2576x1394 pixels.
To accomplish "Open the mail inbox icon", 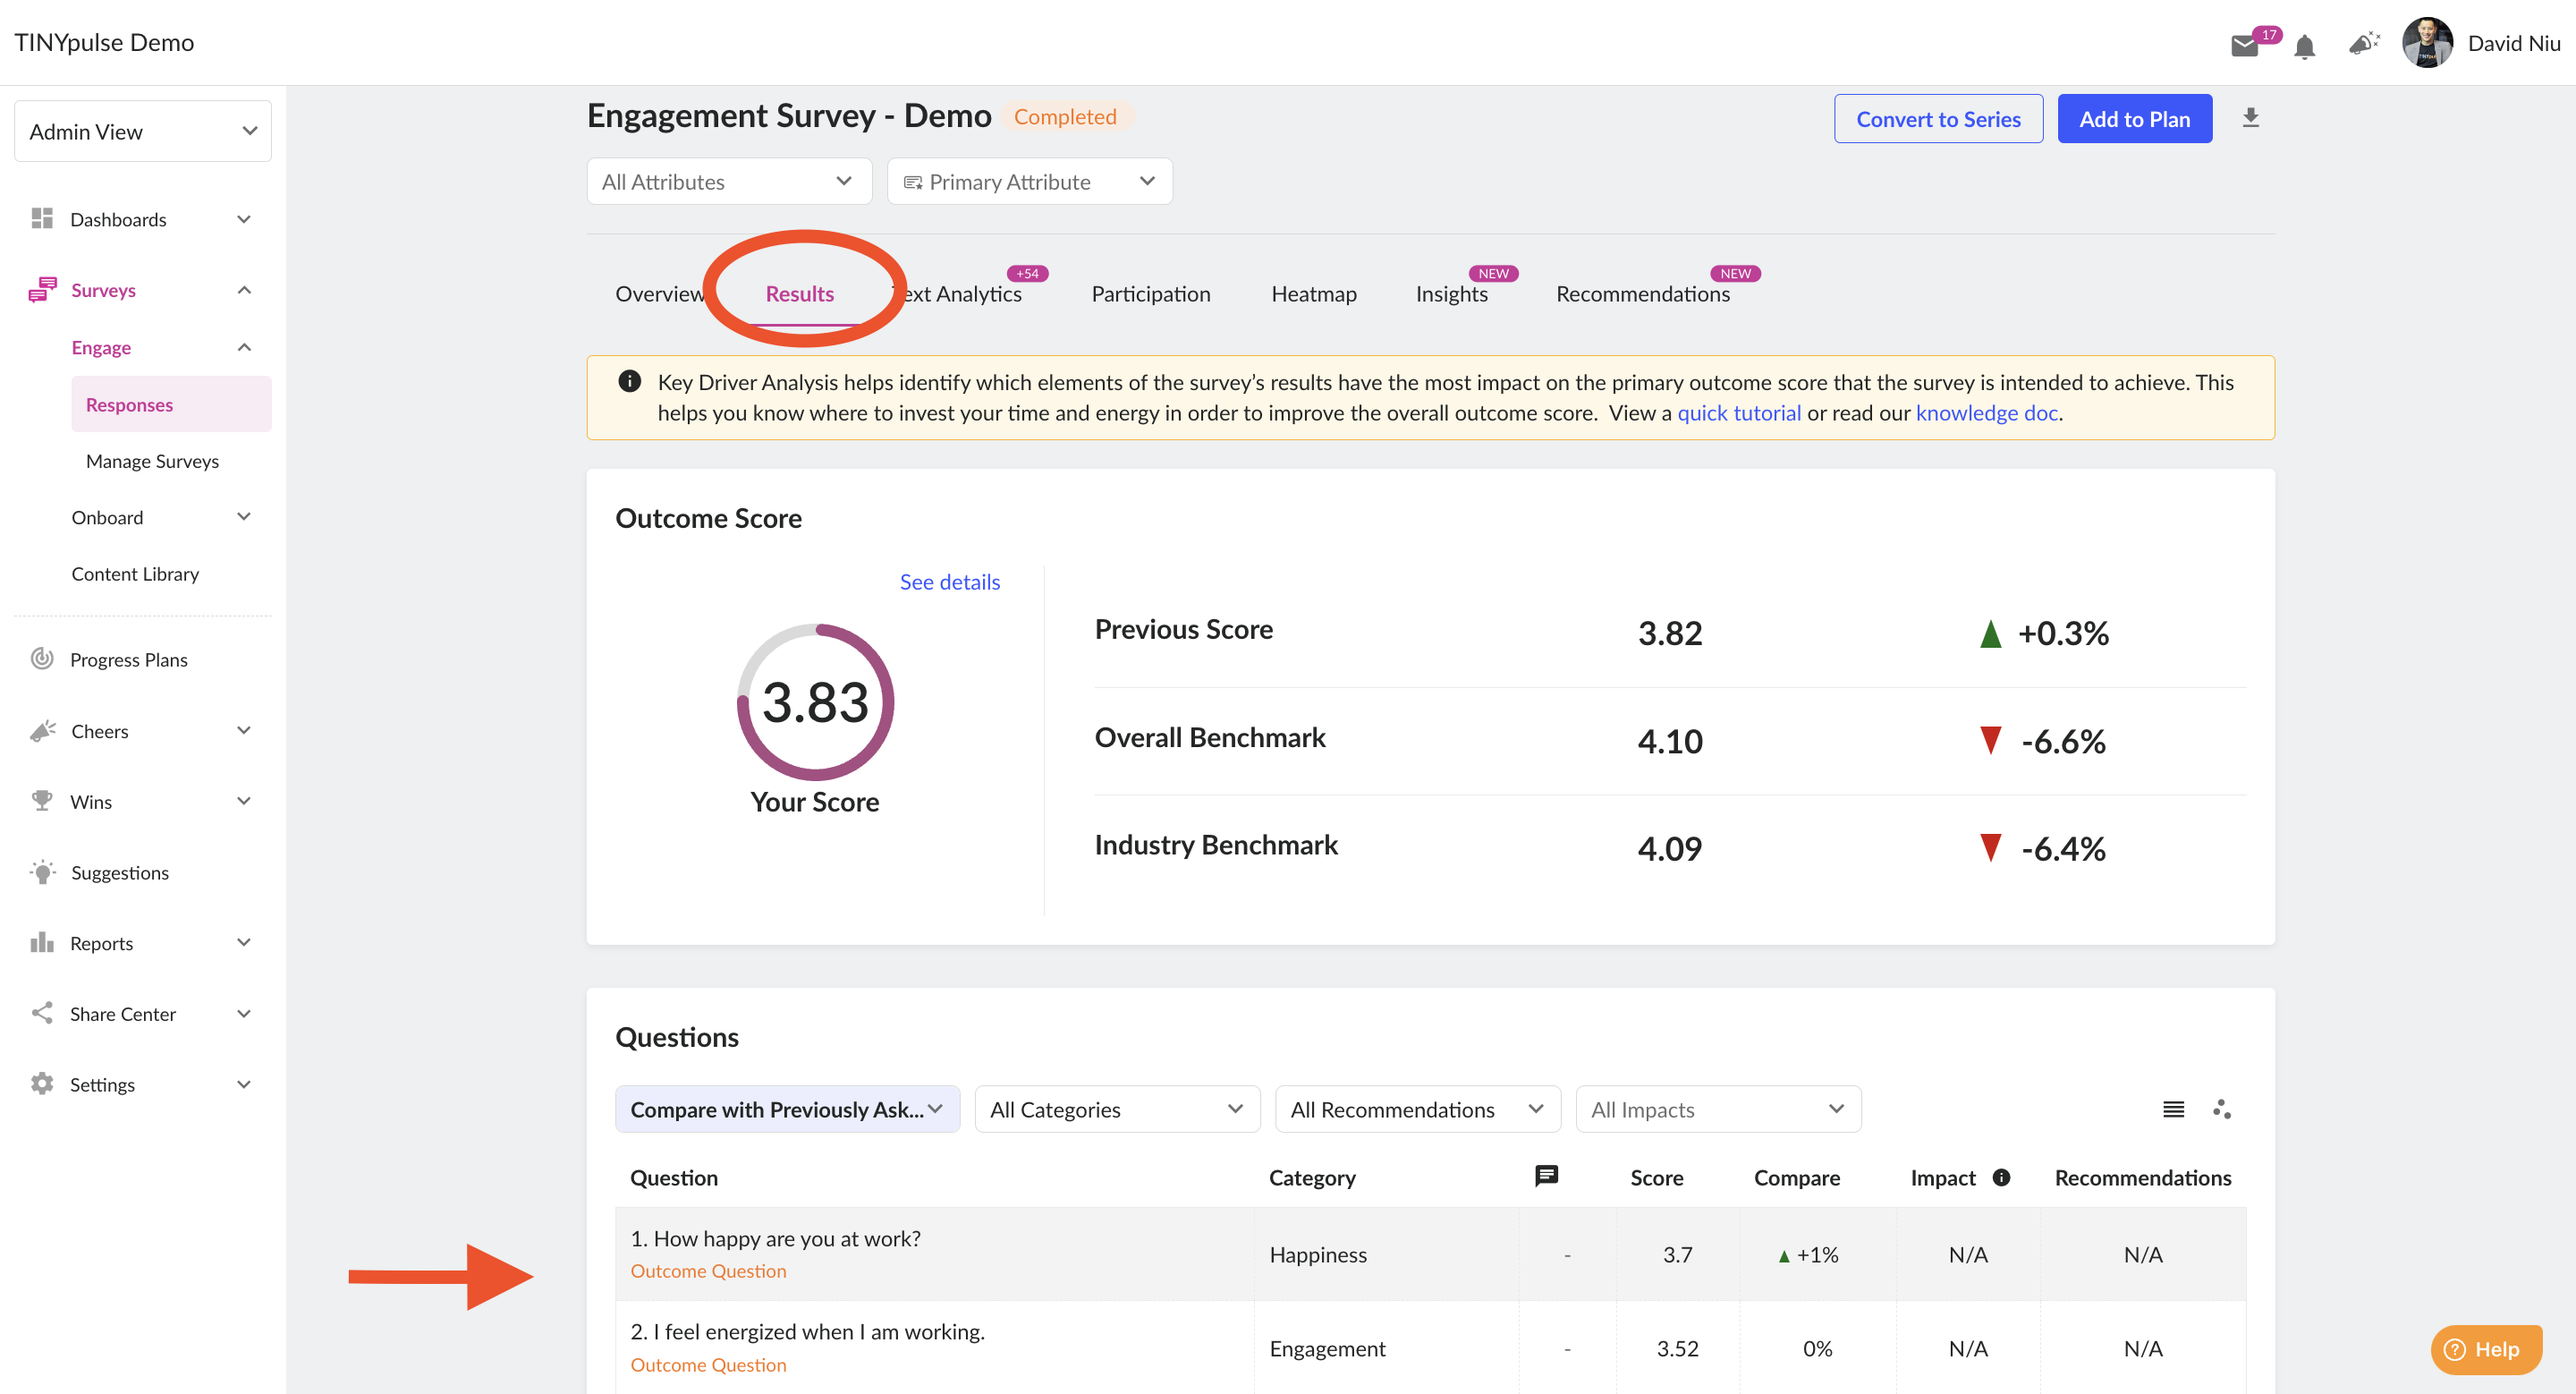I will click(x=2244, y=45).
